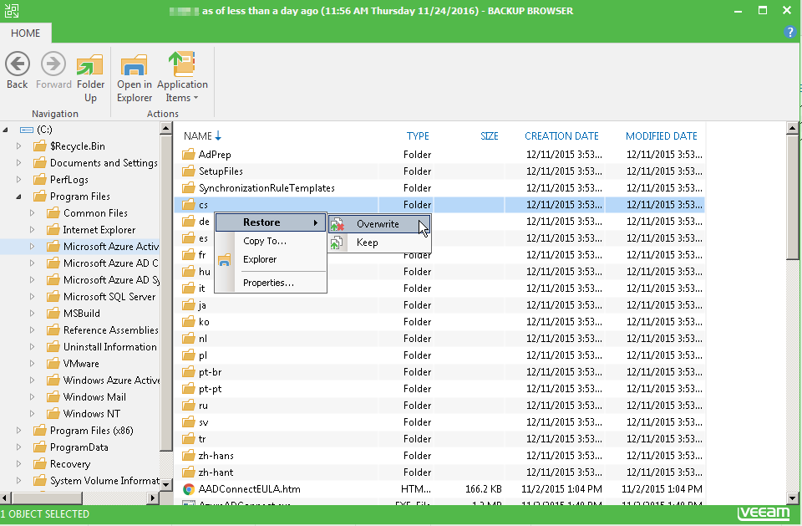802x526 pixels.
Task: Click the zh-hans folder icon
Action: click(189, 455)
